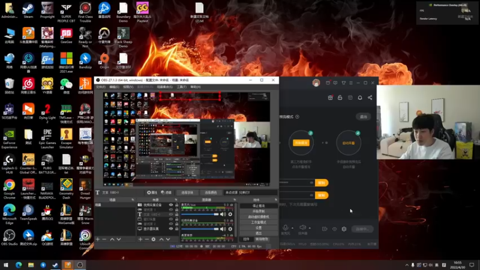
Task: Open streaming app settings gear at bottom
Action: [344, 229]
